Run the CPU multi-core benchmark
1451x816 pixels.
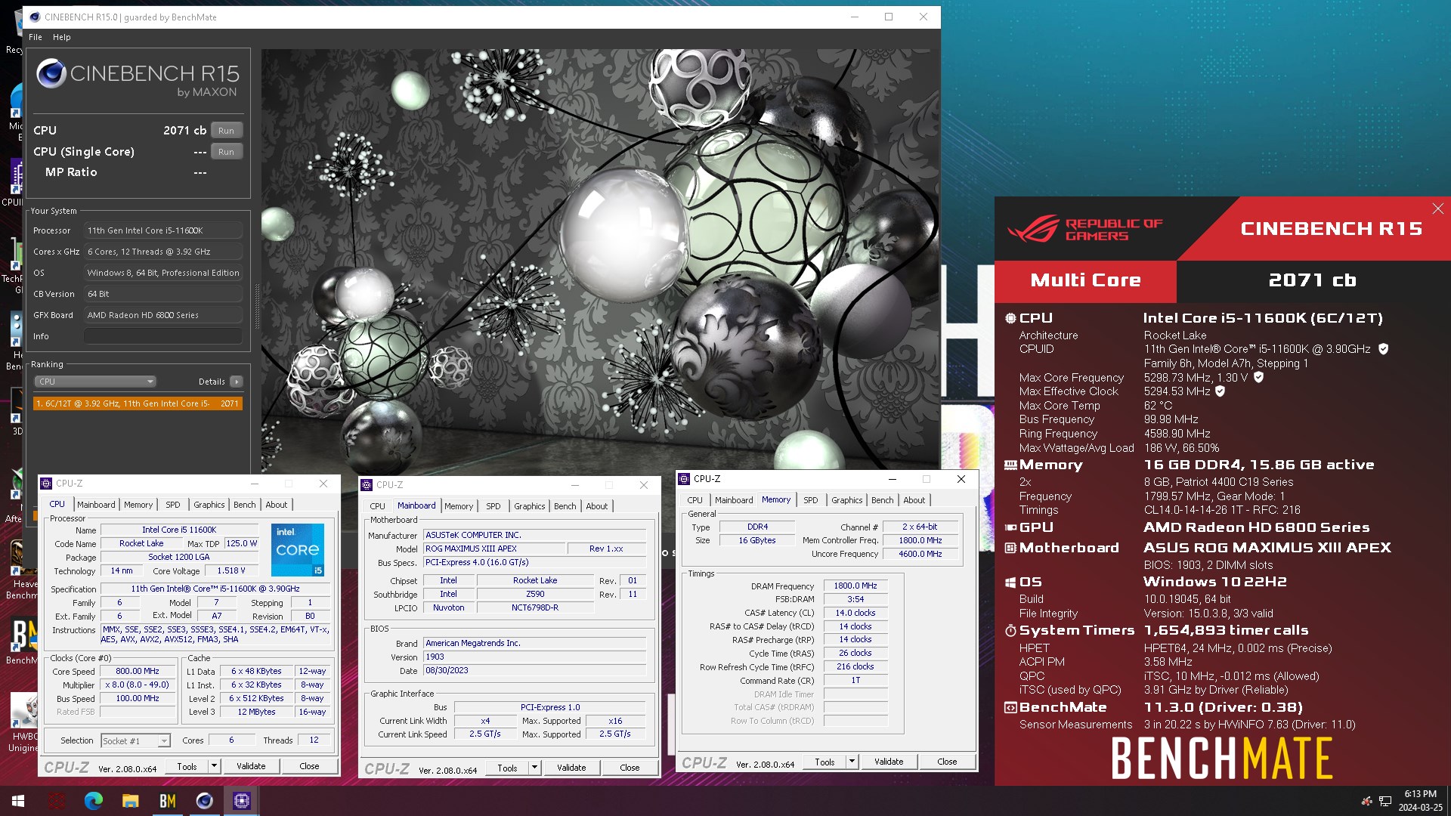(227, 131)
